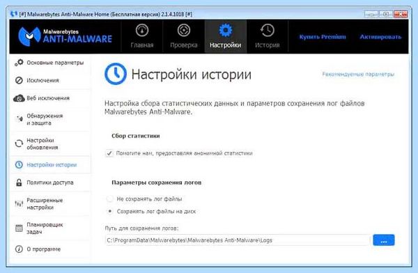This screenshot has height=273, width=418.
Task: Click the sliders icon beside Расширенные настройки
Action: coord(19,204)
